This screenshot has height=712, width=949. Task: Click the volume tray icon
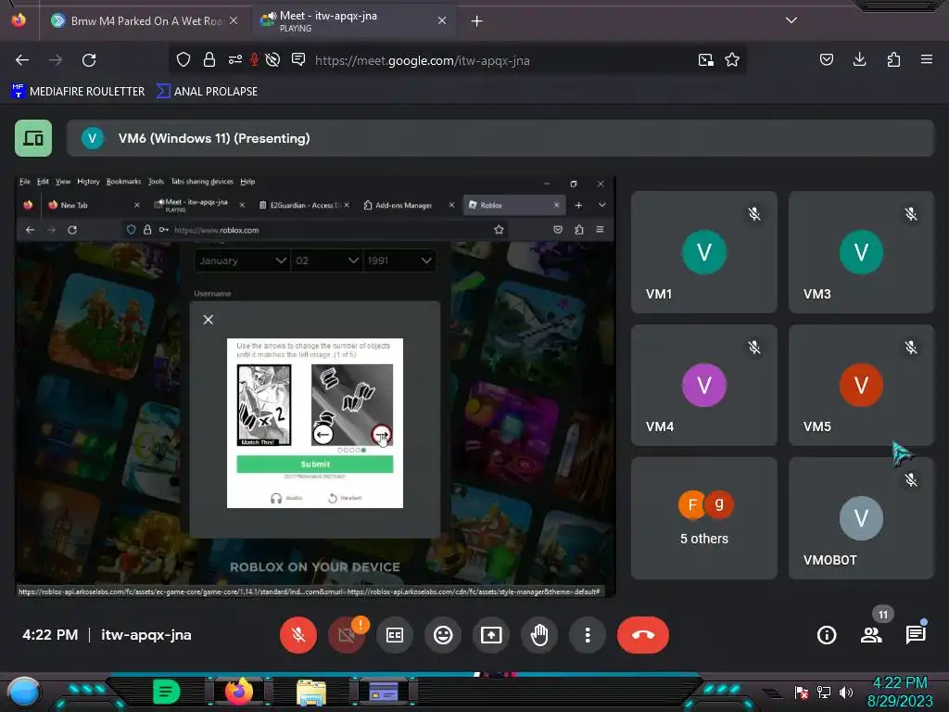coord(845,693)
